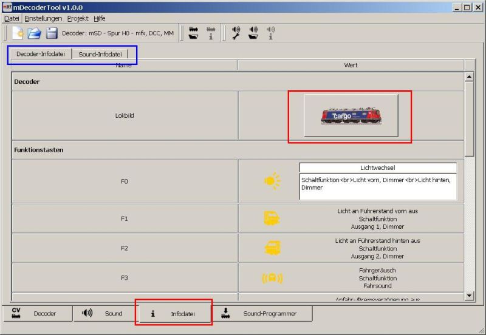Screen dimensions: 486x335
Task: Click 'Ausgang 2, Dimmer' text
Action: point(377,256)
